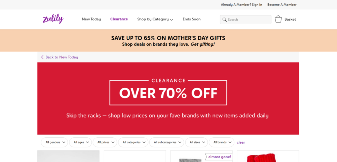Expand Shop by Category menu

pyautogui.click(x=155, y=19)
